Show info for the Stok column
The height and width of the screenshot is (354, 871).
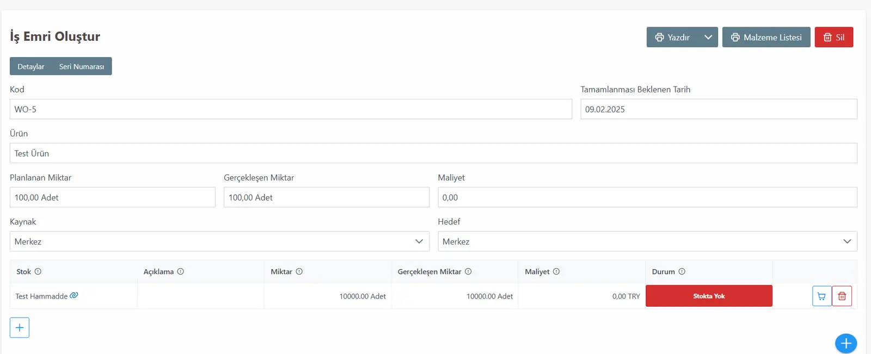pyautogui.click(x=38, y=271)
